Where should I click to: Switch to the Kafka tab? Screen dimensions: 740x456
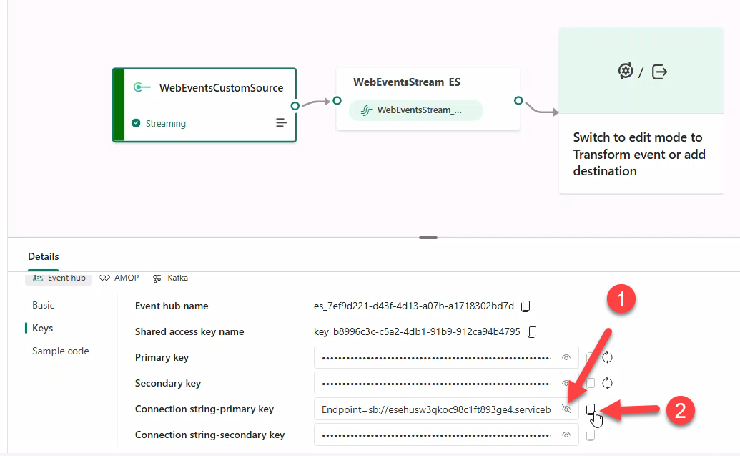(170, 278)
